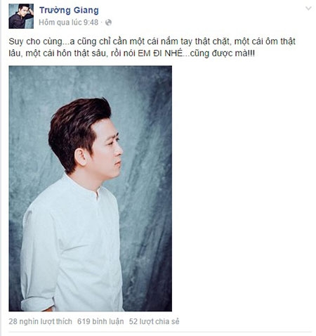Click the man's ear in the photo
The image size is (316, 336).
(x=80, y=157)
